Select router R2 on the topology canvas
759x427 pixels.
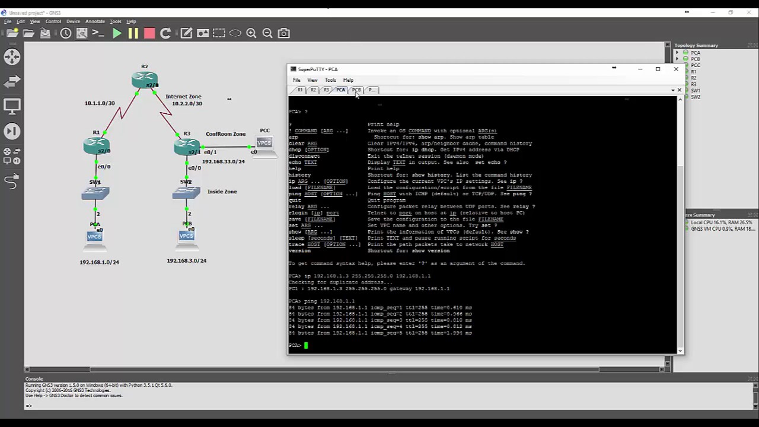click(145, 79)
